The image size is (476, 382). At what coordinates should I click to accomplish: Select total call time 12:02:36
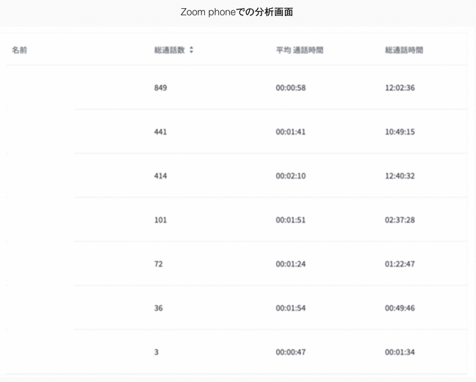pyautogui.click(x=400, y=88)
